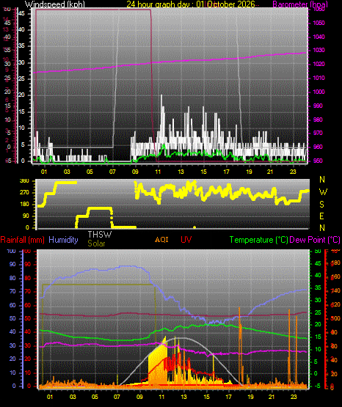
Task: Click the "N" compass label beside 360 degrees
Action: (x=322, y=180)
